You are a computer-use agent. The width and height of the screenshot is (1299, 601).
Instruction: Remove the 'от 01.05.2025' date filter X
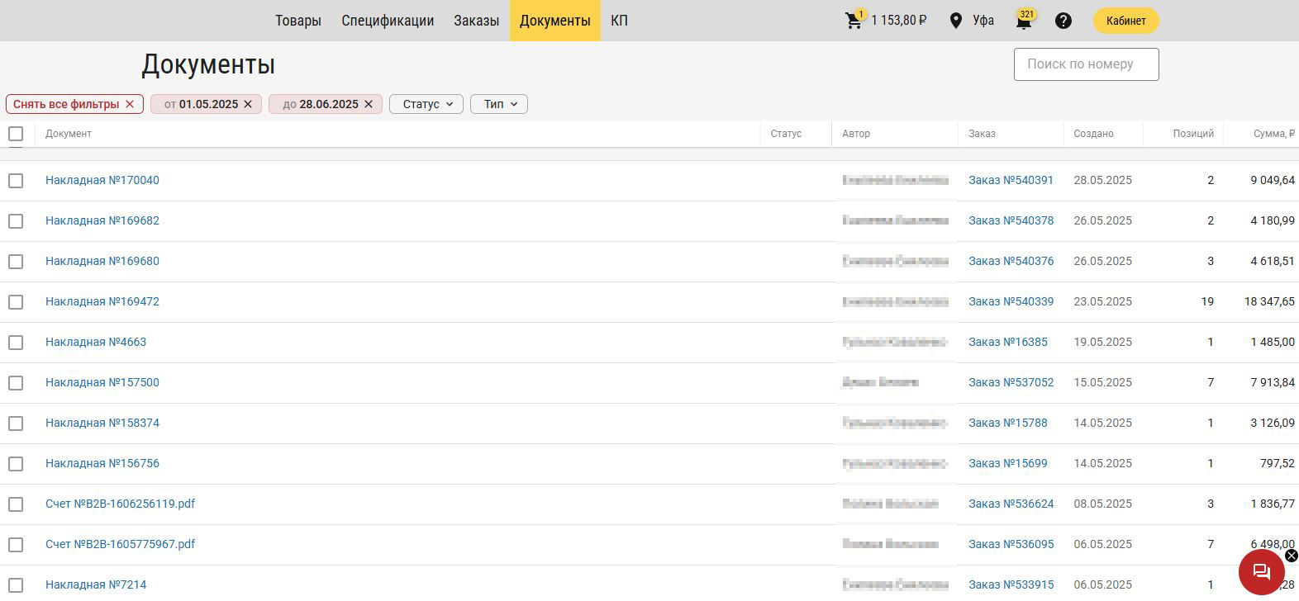tap(248, 104)
